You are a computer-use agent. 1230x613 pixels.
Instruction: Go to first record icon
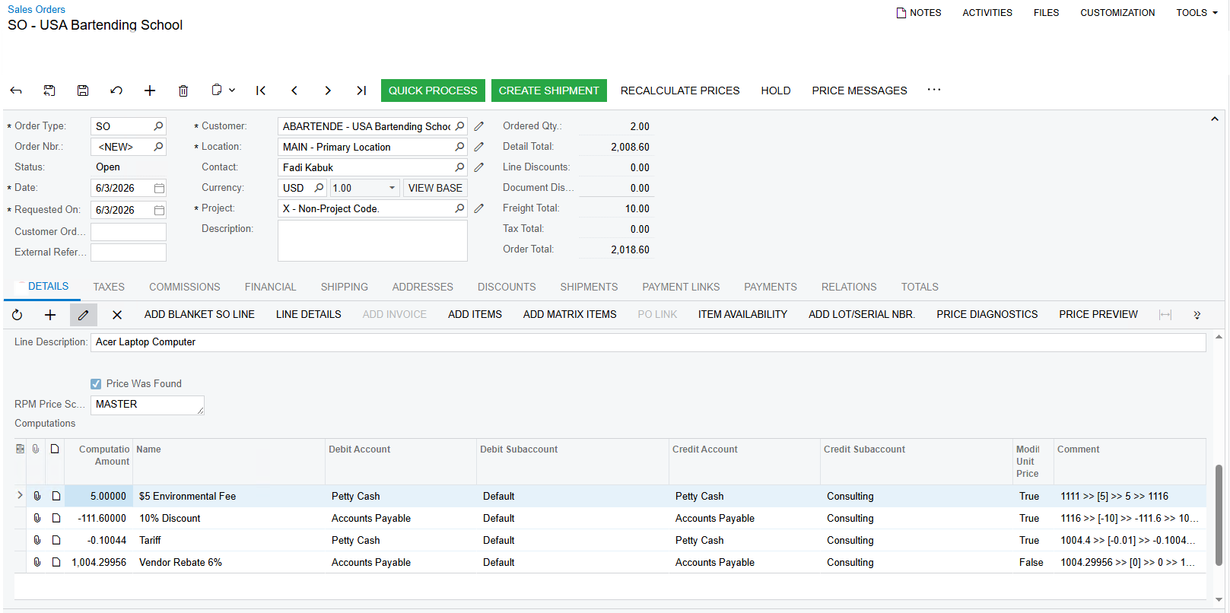261,91
